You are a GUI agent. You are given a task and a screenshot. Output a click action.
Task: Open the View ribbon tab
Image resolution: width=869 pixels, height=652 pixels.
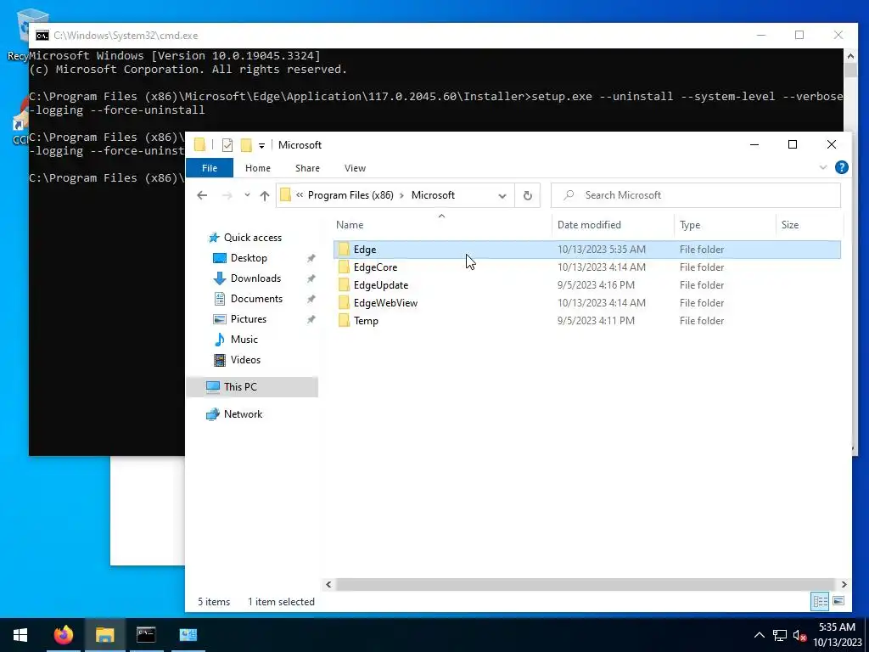355,168
